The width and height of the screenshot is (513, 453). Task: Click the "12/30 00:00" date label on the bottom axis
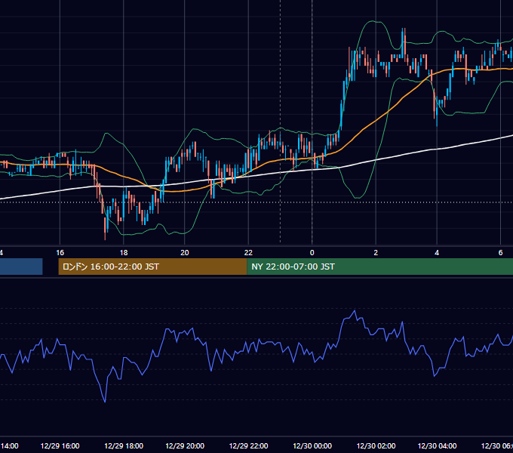pyautogui.click(x=312, y=445)
